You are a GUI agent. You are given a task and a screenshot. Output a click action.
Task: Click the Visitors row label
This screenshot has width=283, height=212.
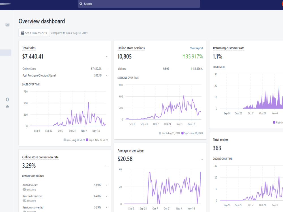click(122, 69)
